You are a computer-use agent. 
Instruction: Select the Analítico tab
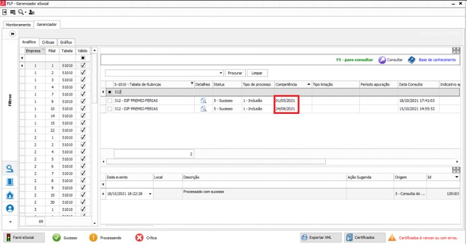29,42
